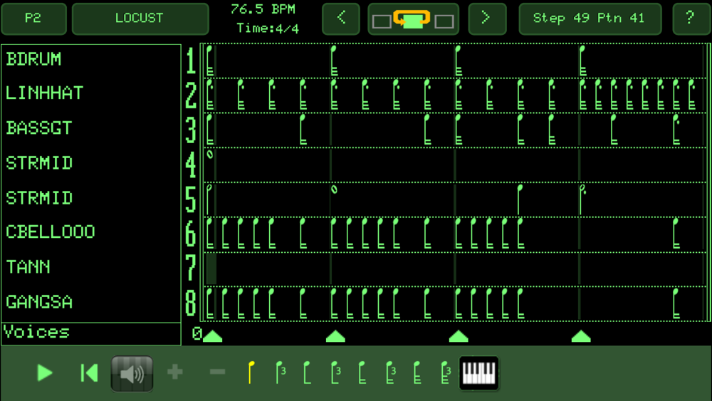Viewport: 712px width, 401px height.
Task: Click the whole note on STRMID track 4
Action: tap(210, 155)
